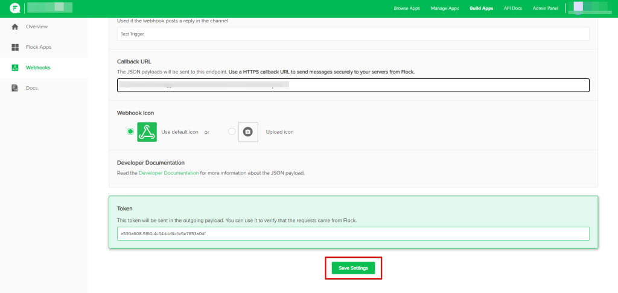Click the Docs sidebar icon
The height and width of the screenshot is (293, 618).
coord(15,88)
